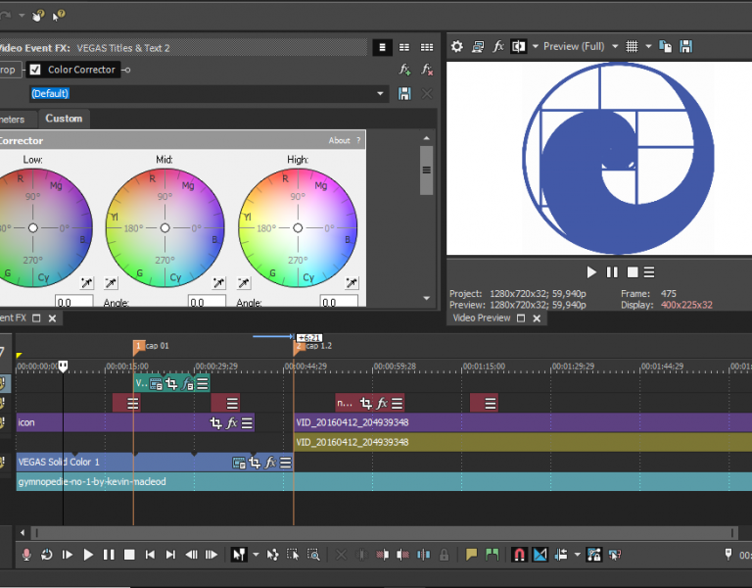Toggle record button in transport bar
The height and width of the screenshot is (588, 752).
pyautogui.click(x=26, y=555)
